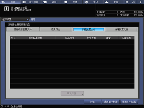
Task: Switch to the 存储 store tab
Action: (x=72, y=2)
